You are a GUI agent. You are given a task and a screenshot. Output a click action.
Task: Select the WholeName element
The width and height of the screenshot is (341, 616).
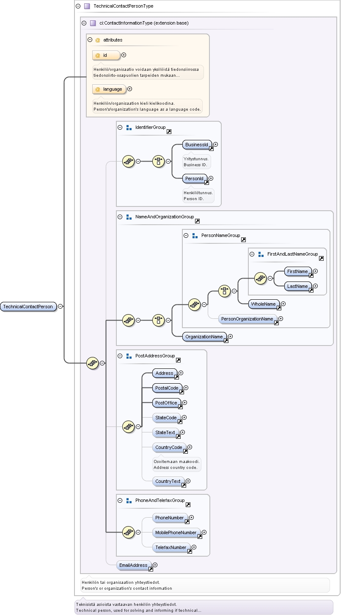point(264,304)
